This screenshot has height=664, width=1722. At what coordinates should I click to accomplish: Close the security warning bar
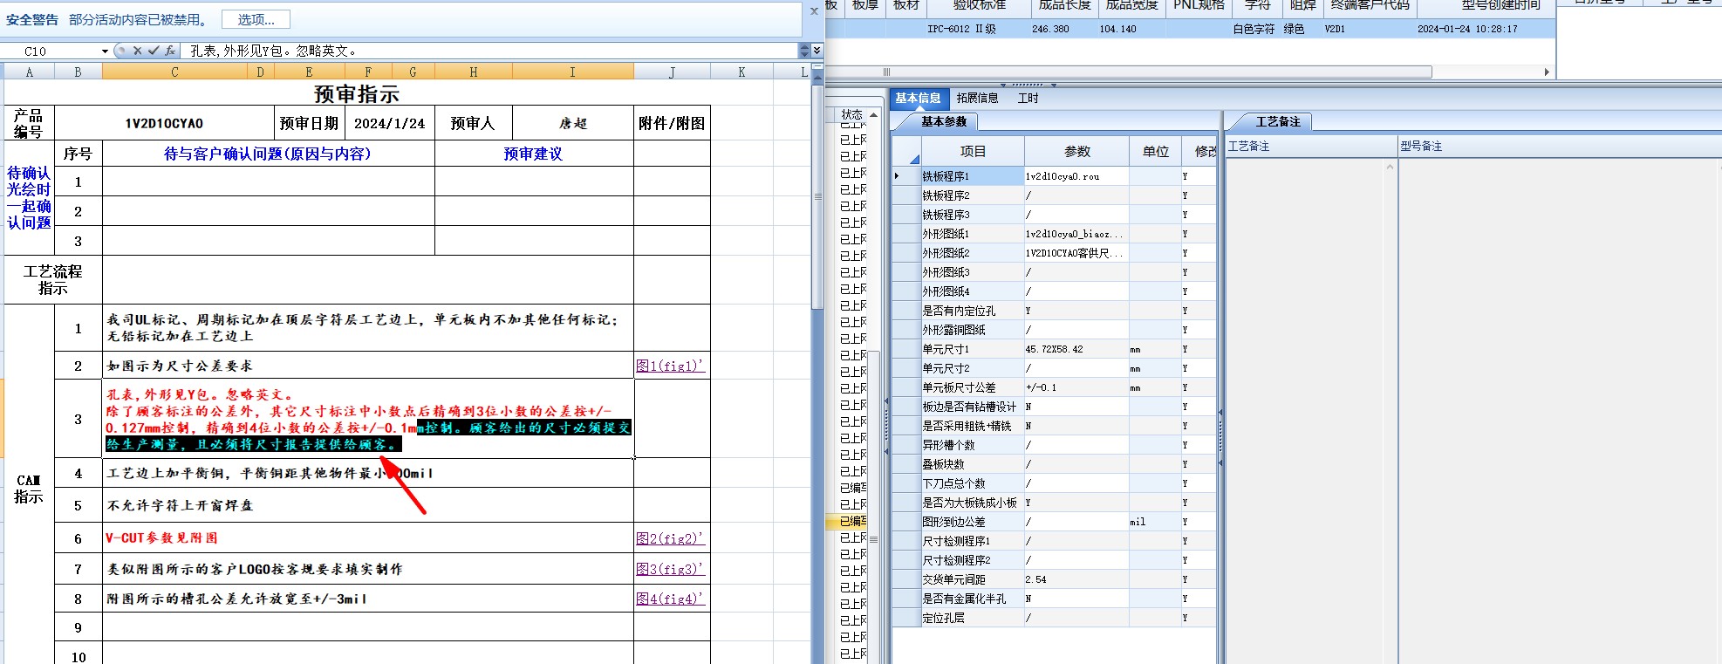click(x=814, y=11)
